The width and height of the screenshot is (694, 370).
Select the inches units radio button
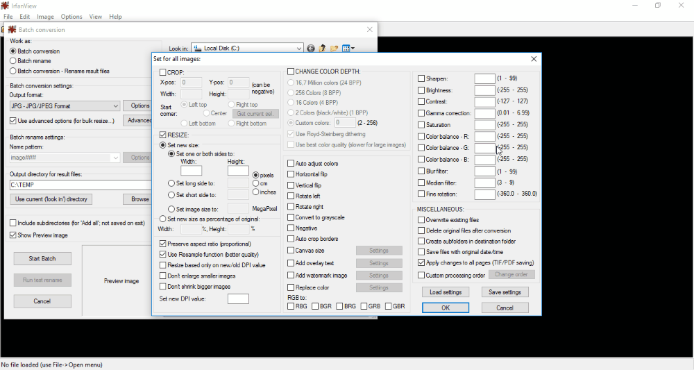(256, 192)
